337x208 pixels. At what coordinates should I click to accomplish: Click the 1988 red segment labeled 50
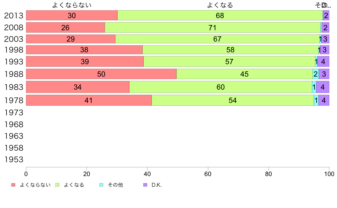(101, 74)
